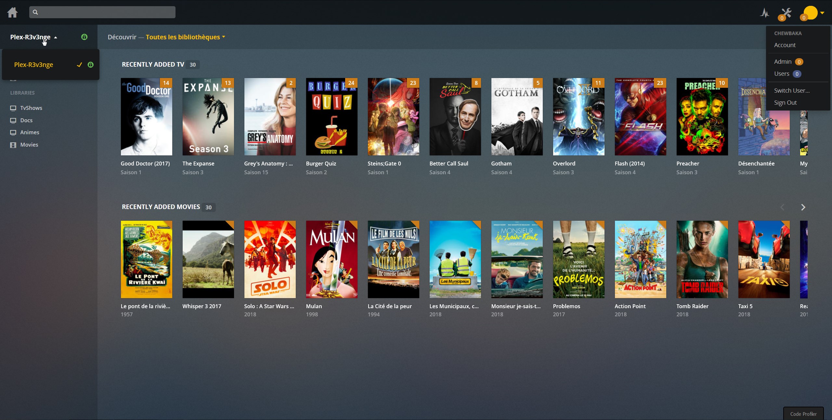Viewport: 832px width, 420px height.
Task: Open the Switch User option
Action: pyautogui.click(x=792, y=91)
